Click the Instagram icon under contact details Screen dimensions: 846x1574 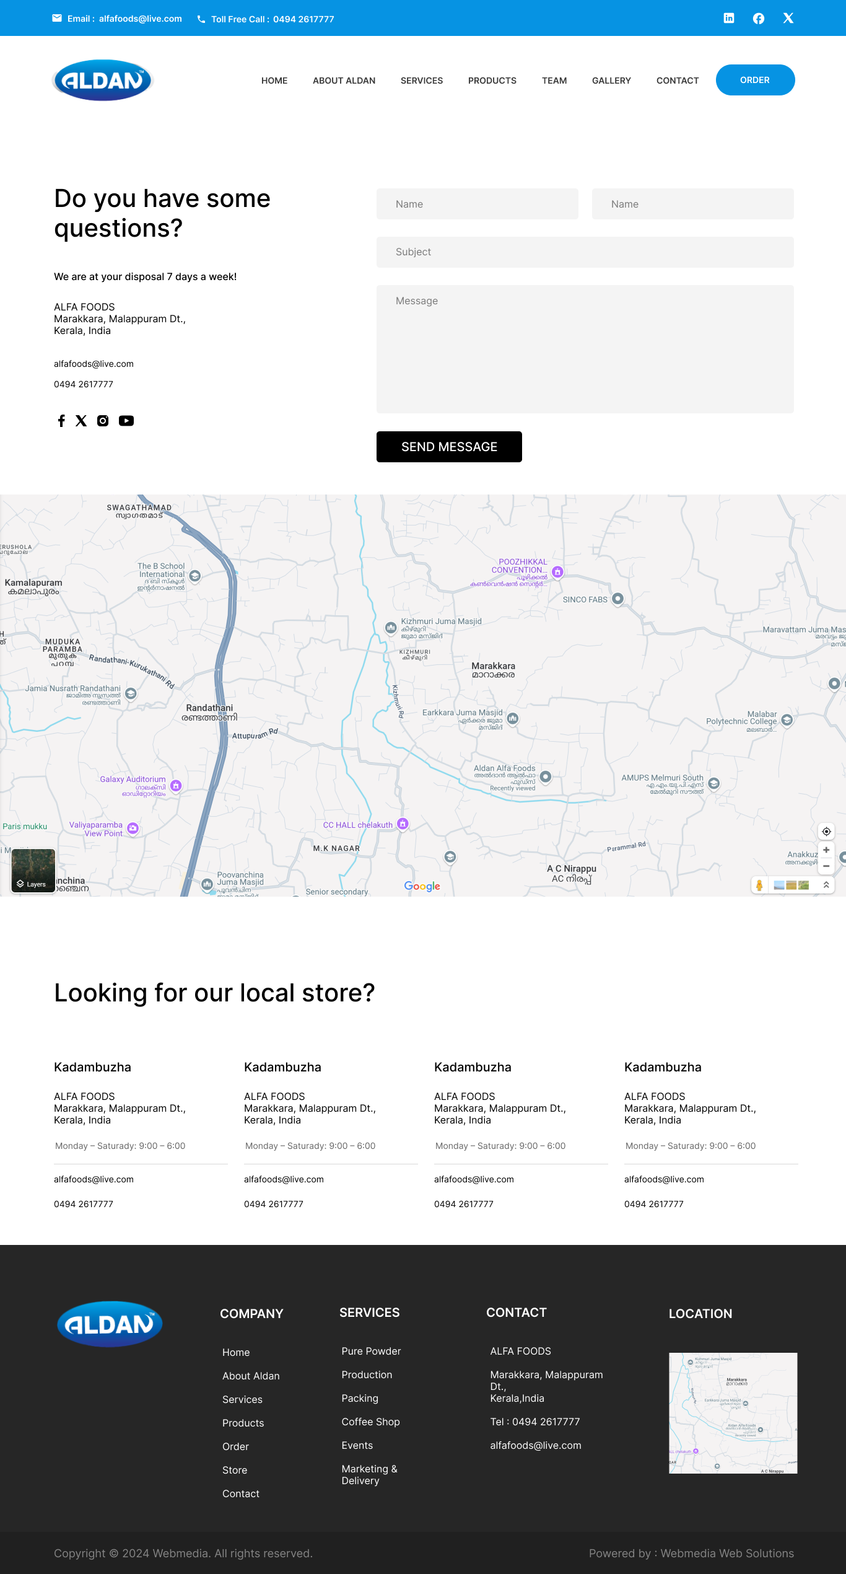(x=103, y=421)
